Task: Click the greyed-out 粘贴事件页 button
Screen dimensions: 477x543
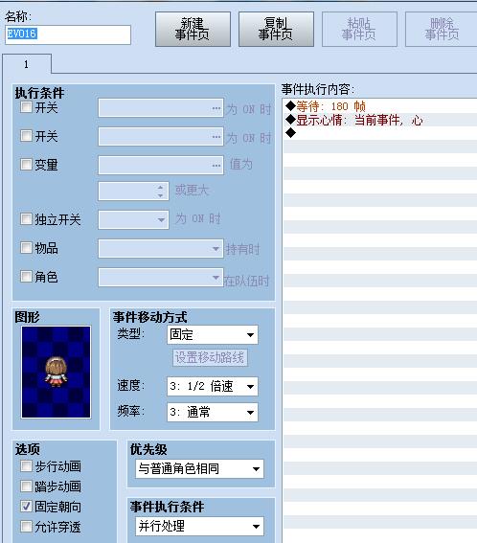Action: click(359, 29)
